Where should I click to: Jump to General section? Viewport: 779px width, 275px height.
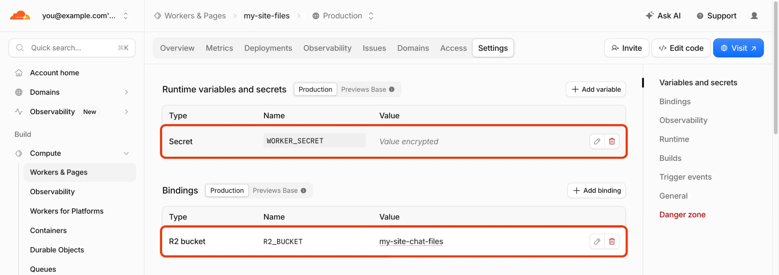[673, 196]
